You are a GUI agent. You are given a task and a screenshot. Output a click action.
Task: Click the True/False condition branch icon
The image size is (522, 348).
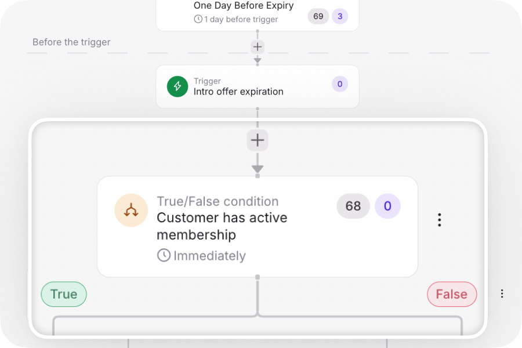tap(131, 211)
